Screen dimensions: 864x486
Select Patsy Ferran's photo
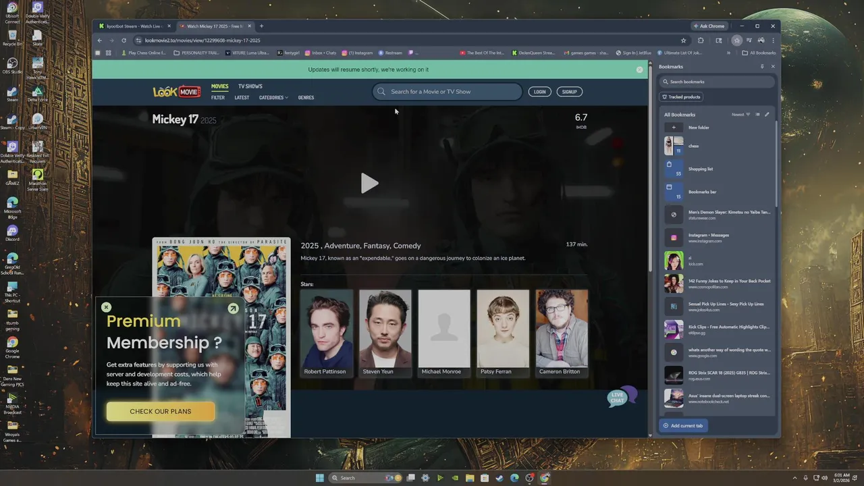(x=503, y=328)
